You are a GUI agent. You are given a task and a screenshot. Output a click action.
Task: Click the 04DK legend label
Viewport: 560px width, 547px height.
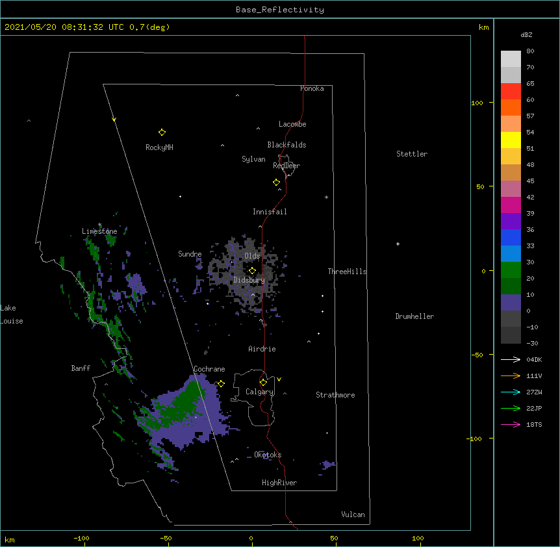[534, 359]
